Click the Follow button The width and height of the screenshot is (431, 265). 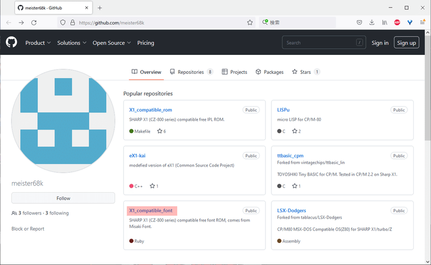click(63, 198)
